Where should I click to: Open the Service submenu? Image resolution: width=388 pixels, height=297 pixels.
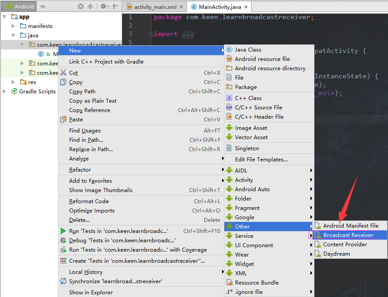click(x=269, y=236)
